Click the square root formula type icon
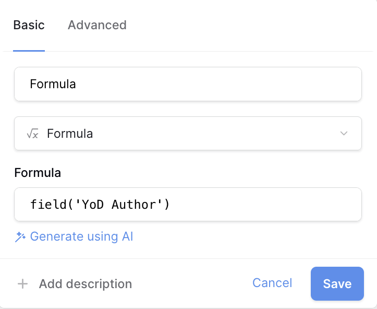 [32, 134]
